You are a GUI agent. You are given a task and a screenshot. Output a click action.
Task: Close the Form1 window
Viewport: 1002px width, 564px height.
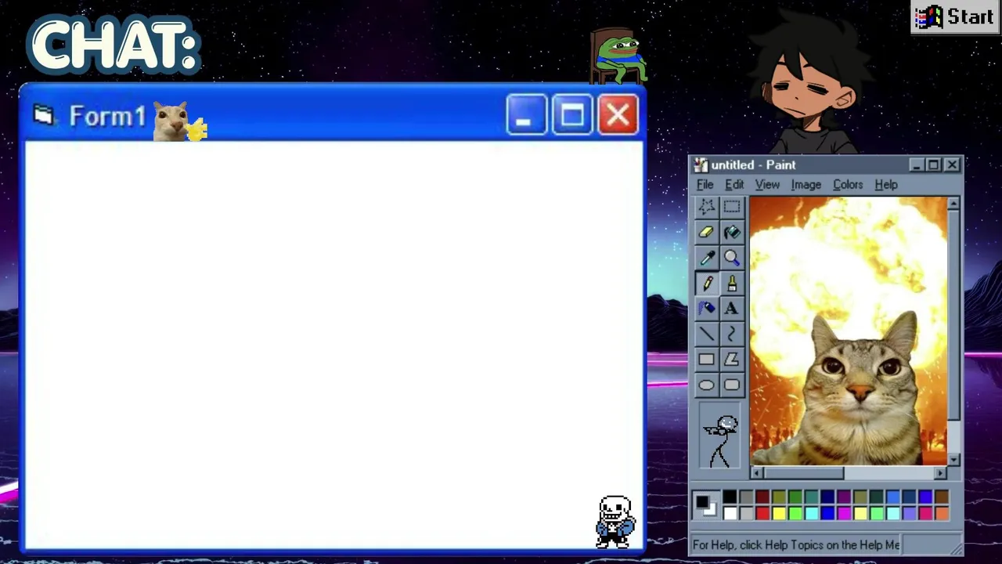click(x=618, y=116)
